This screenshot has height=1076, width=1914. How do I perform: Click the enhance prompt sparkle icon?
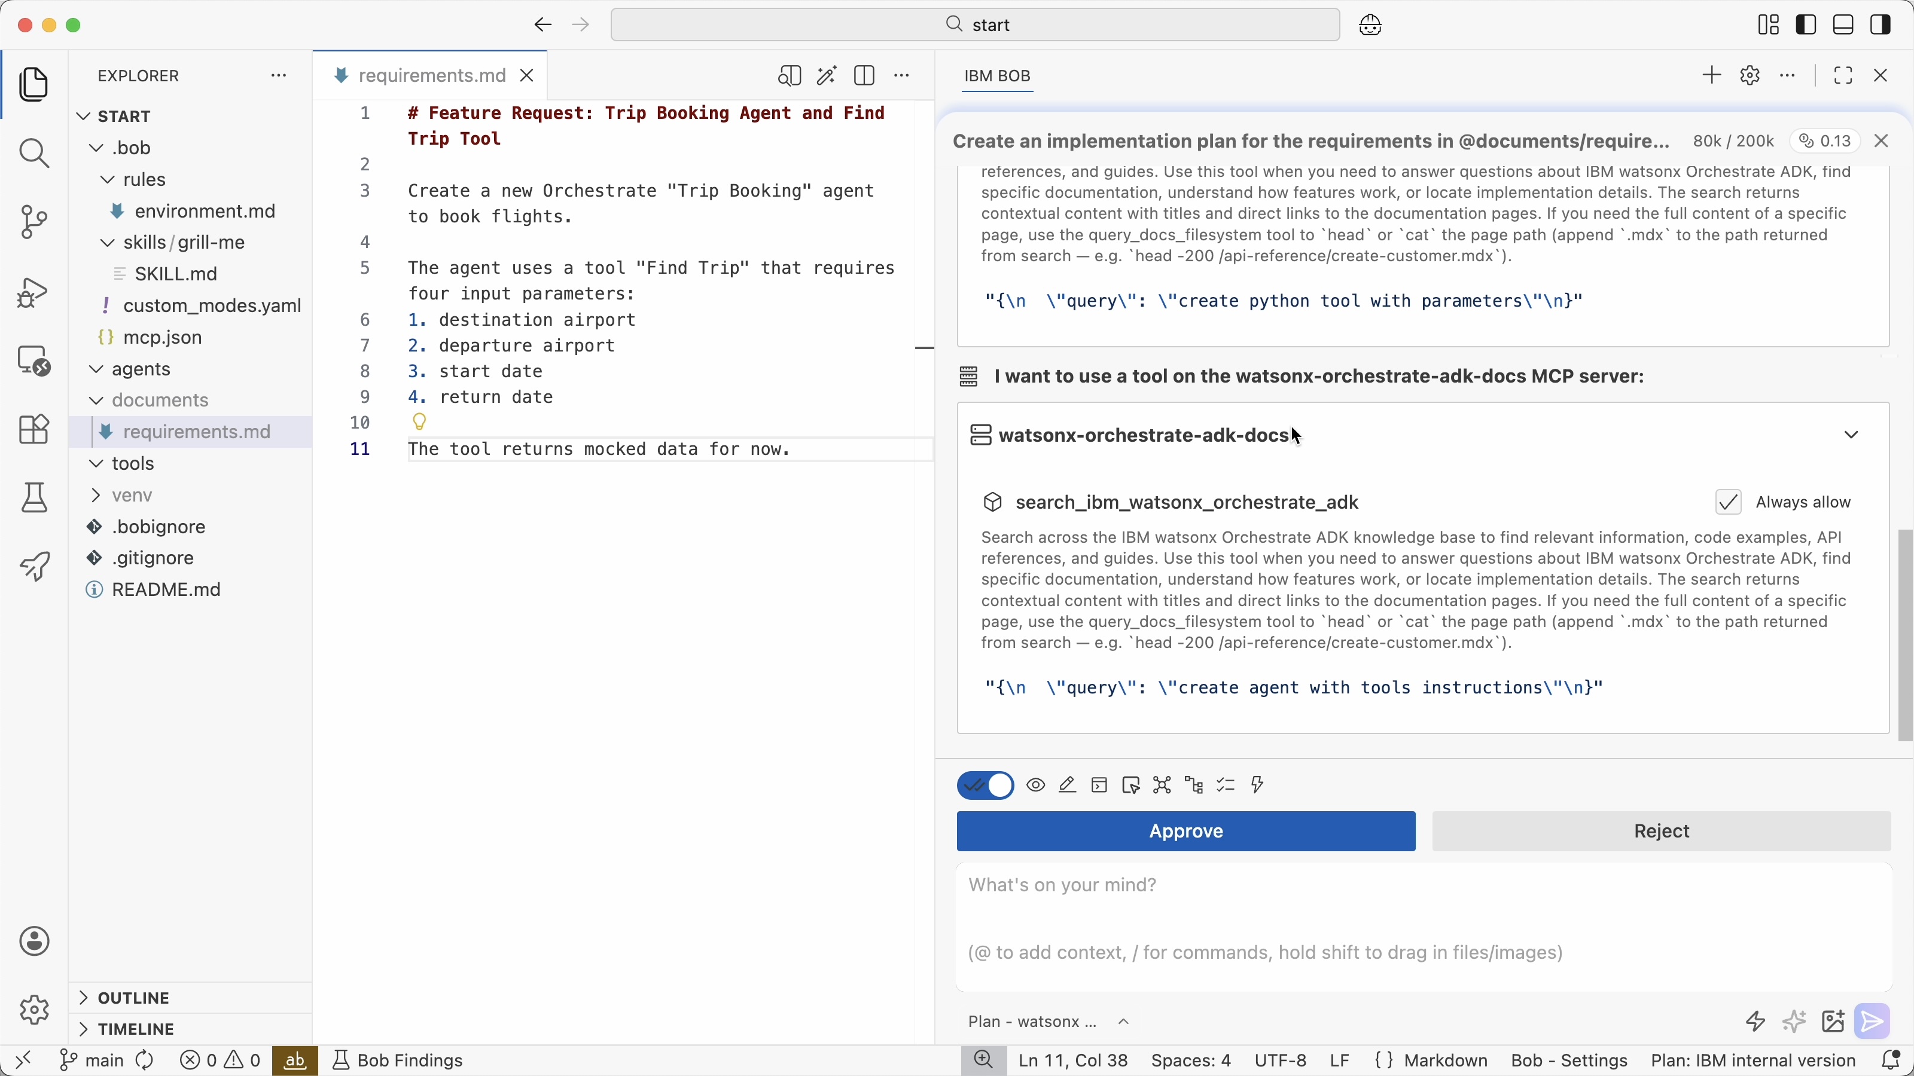click(x=1794, y=1023)
